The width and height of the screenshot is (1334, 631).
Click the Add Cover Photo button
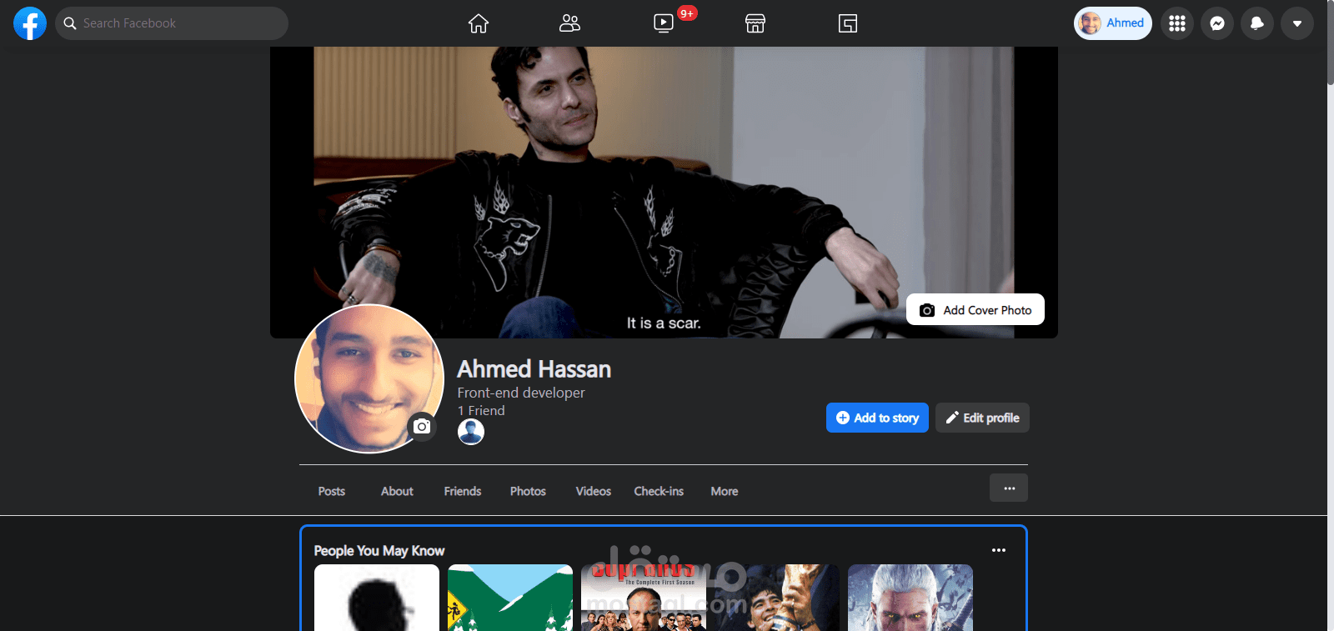coord(975,310)
